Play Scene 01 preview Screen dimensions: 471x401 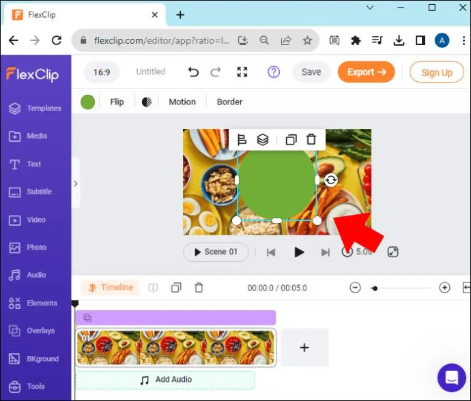click(x=216, y=252)
